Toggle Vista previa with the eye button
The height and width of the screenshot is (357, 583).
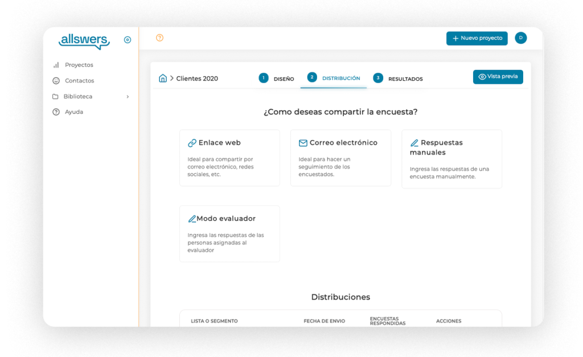[x=498, y=77]
